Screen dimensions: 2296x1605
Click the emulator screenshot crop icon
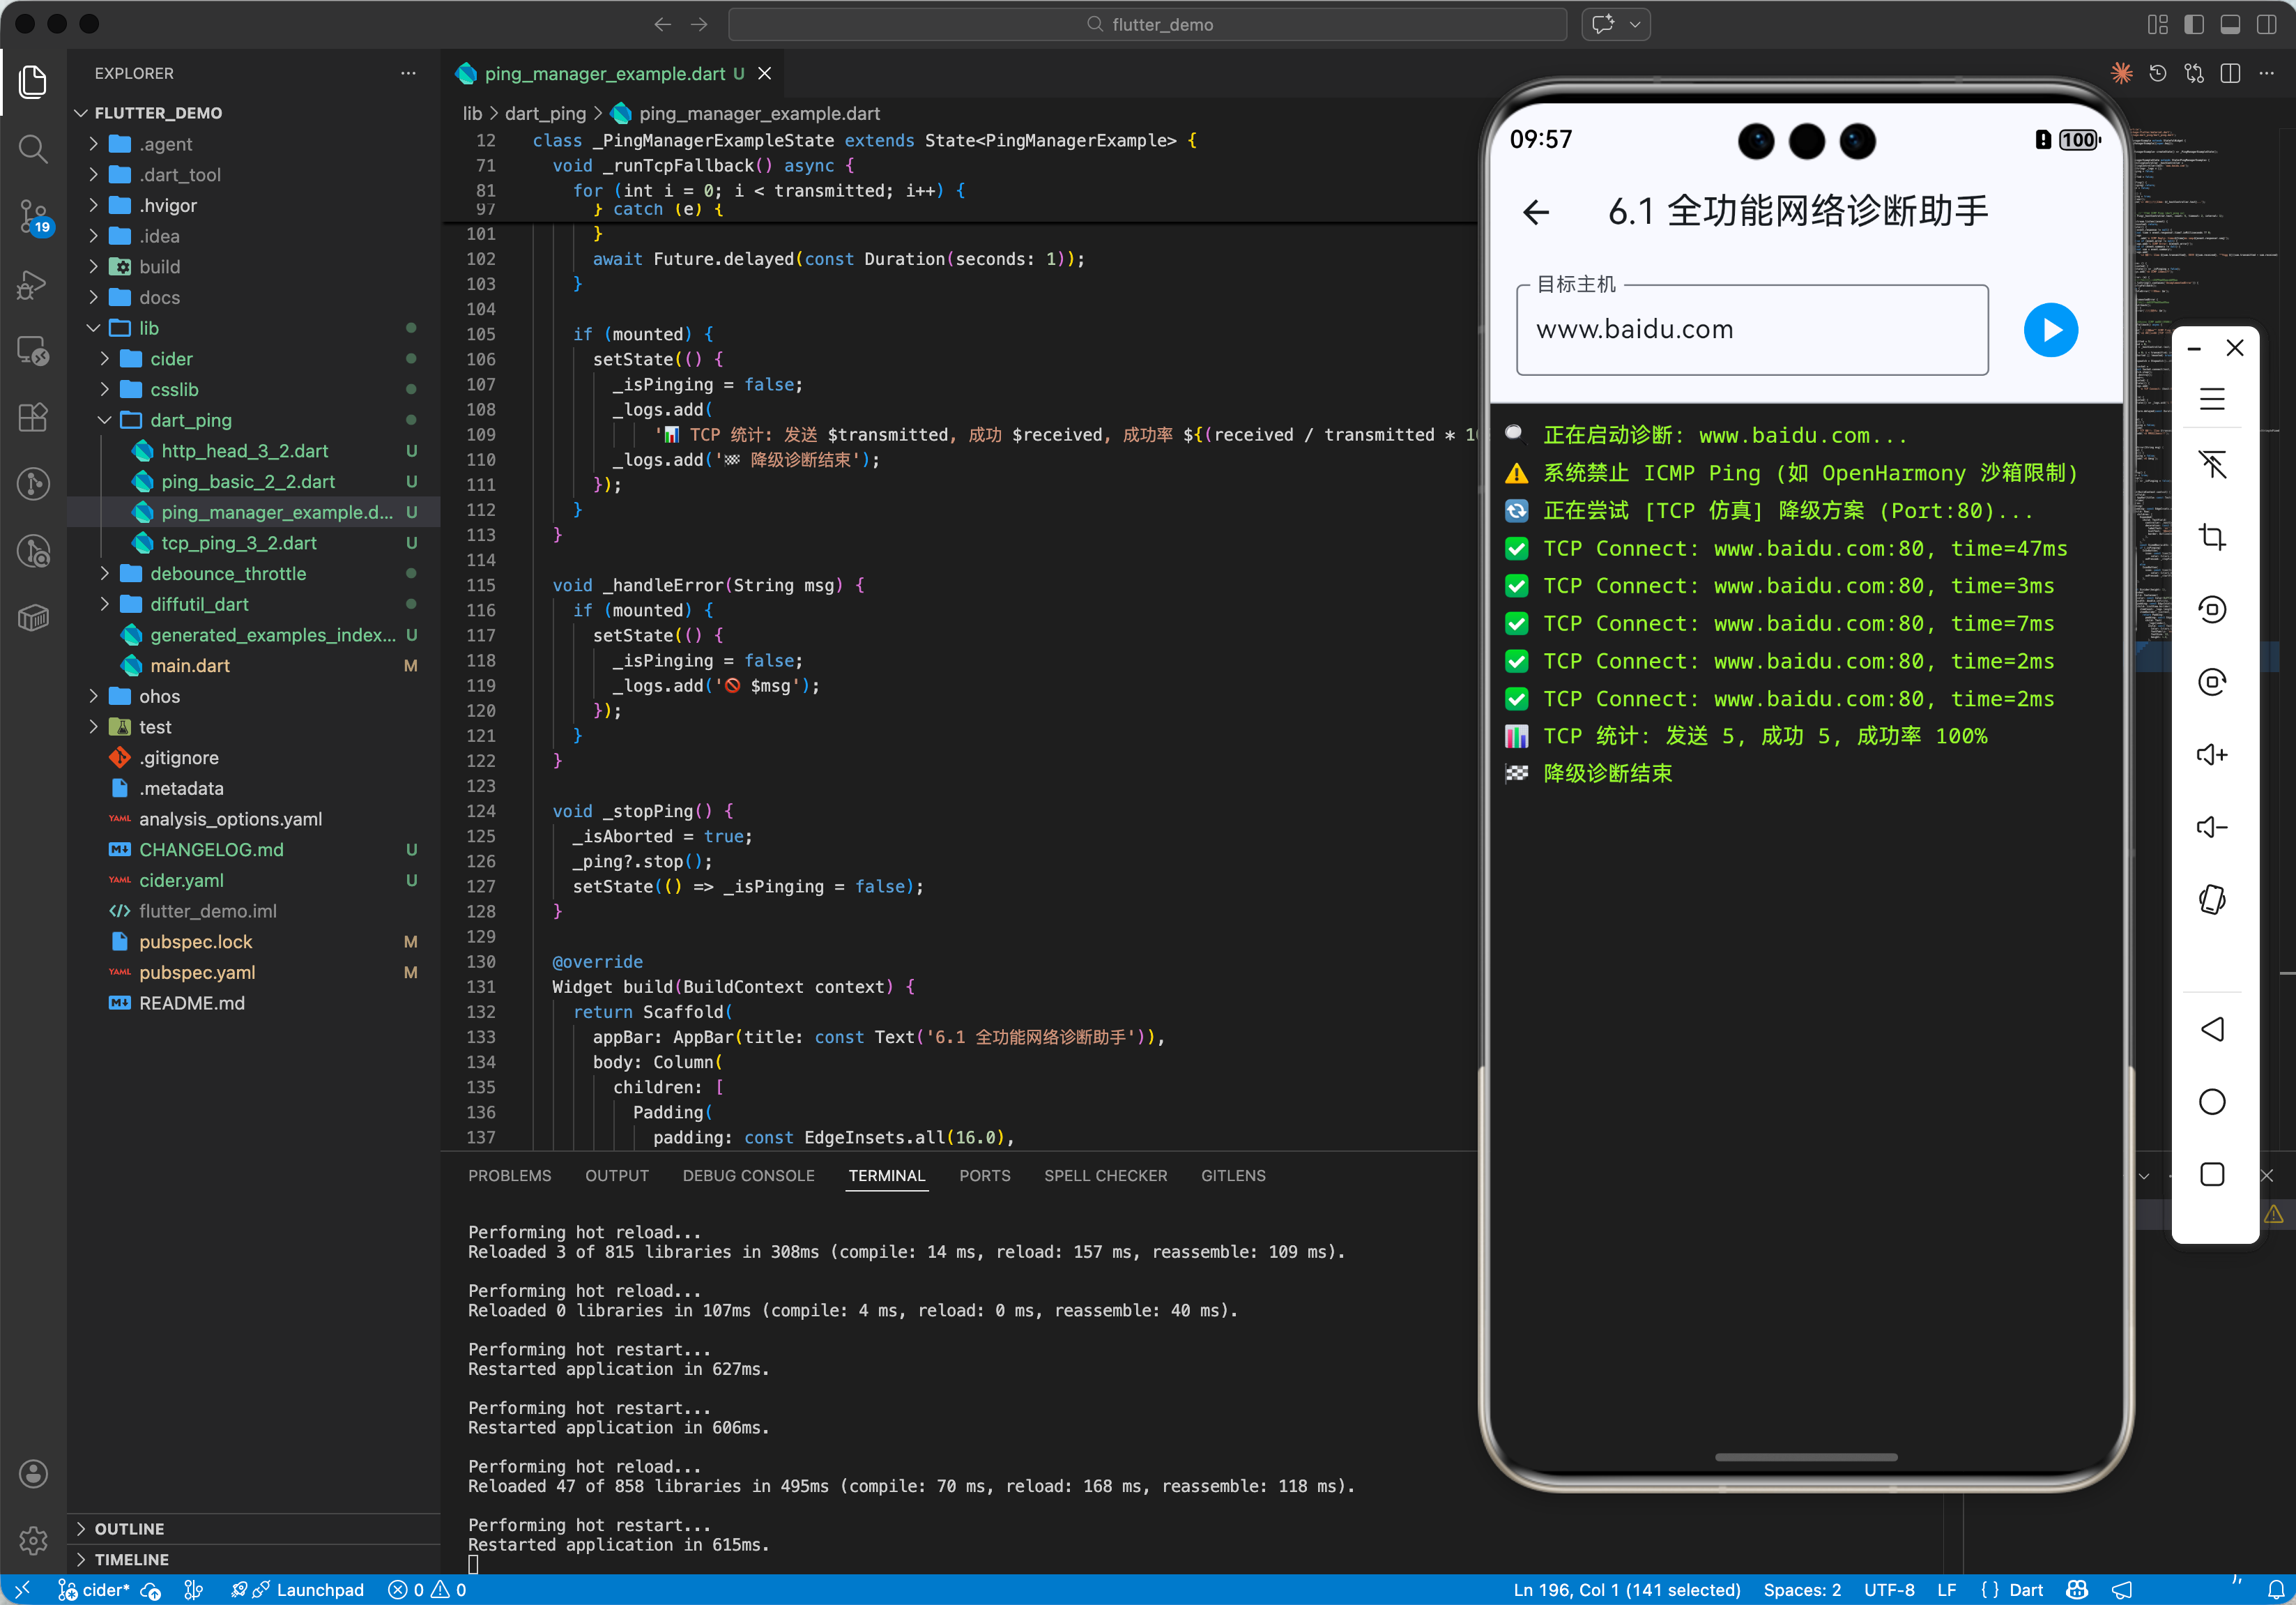[x=2211, y=537]
